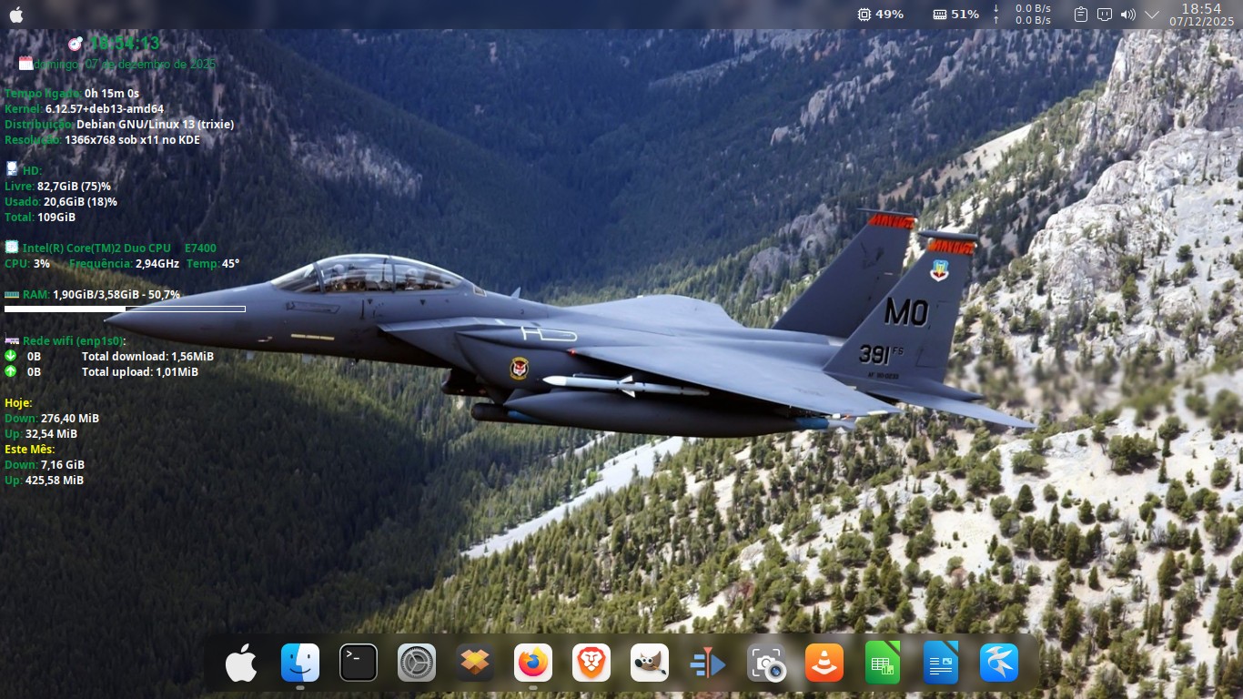This screenshot has width=1243, height=699.
Task: Open the wired network tray icon
Action: (1105, 15)
